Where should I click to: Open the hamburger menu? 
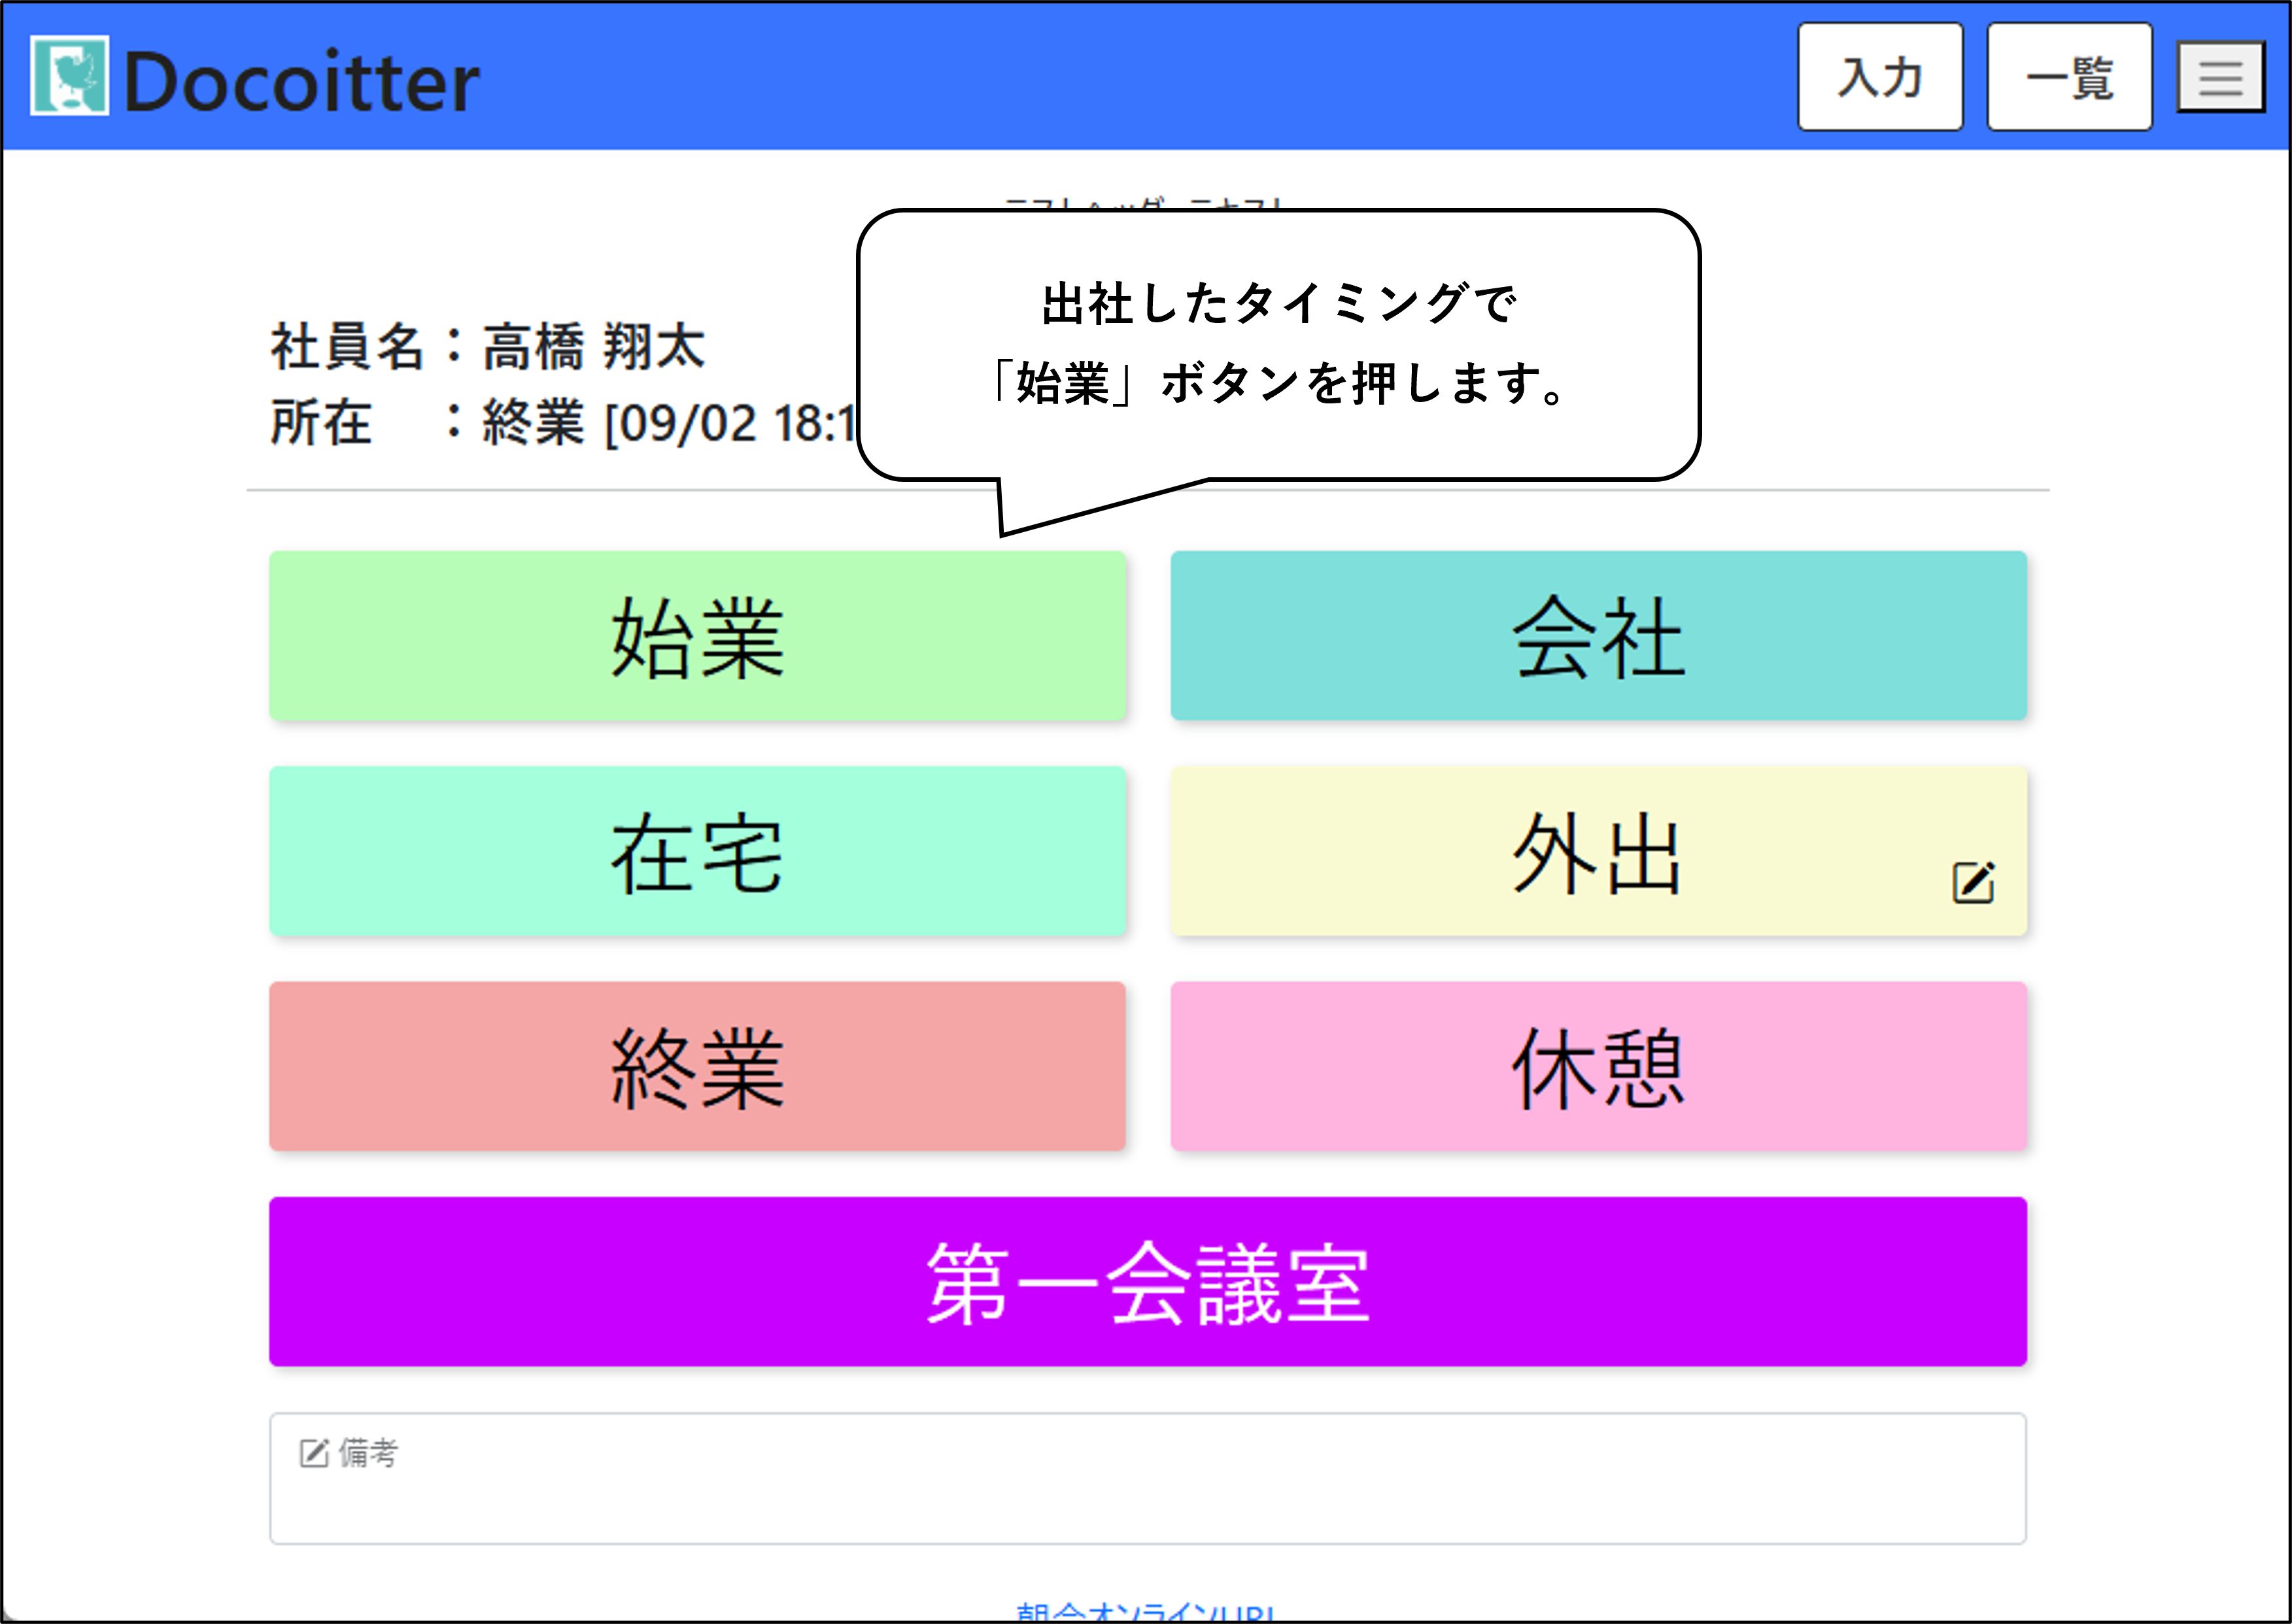2220,77
